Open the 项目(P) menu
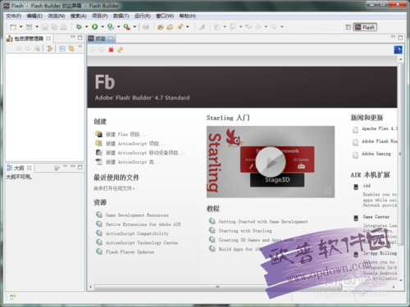 (100, 16)
